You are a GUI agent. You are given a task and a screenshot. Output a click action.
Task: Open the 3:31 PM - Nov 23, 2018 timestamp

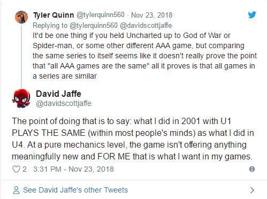(x=73, y=169)
